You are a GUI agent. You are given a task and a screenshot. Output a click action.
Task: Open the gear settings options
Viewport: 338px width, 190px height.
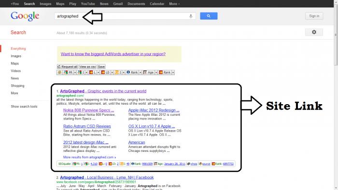coord(314,32)
